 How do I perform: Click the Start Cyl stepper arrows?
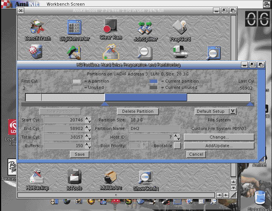pos(88,120)
